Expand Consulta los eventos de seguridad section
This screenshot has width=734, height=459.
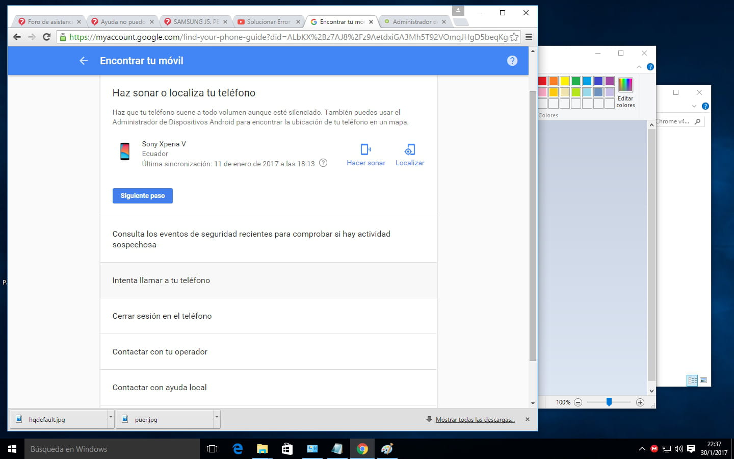(269, 239)
